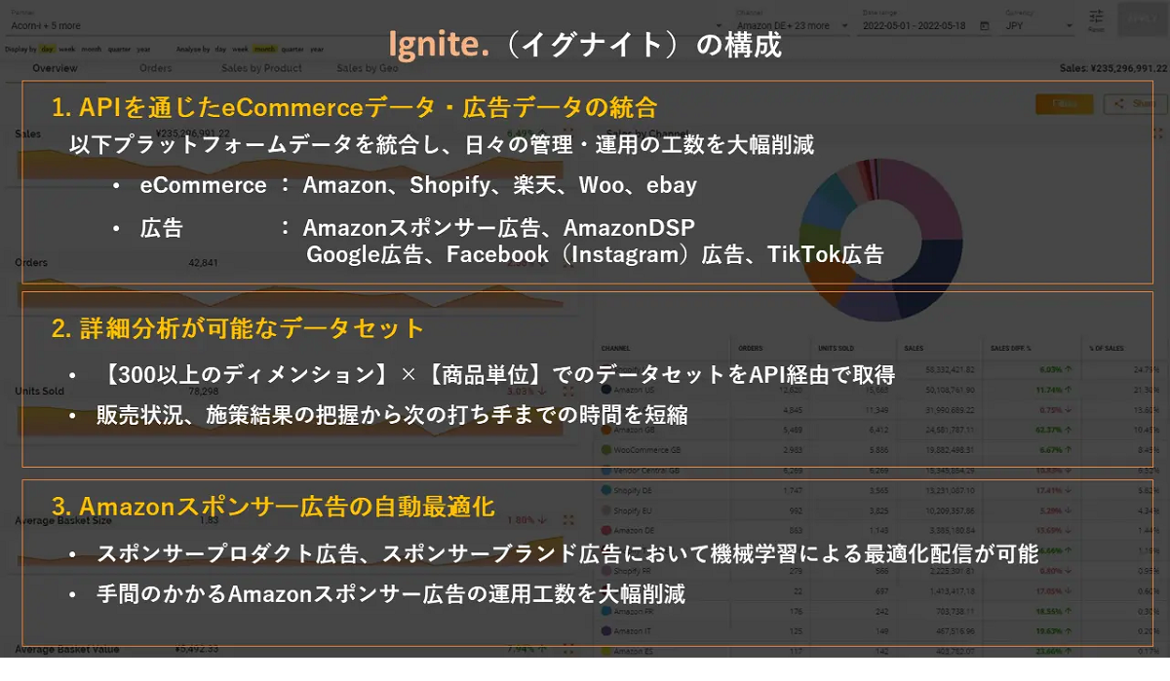
Task: Expand the Sales by Channel chart fullscreen
Action: click(1157, 133)
